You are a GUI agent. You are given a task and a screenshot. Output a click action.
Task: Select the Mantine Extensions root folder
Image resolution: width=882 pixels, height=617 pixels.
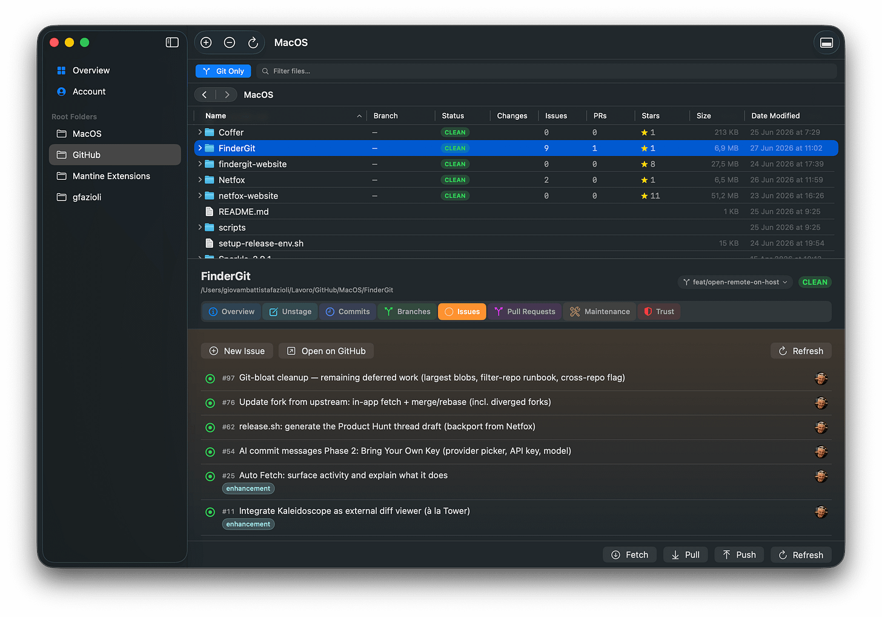pos(115,176)
